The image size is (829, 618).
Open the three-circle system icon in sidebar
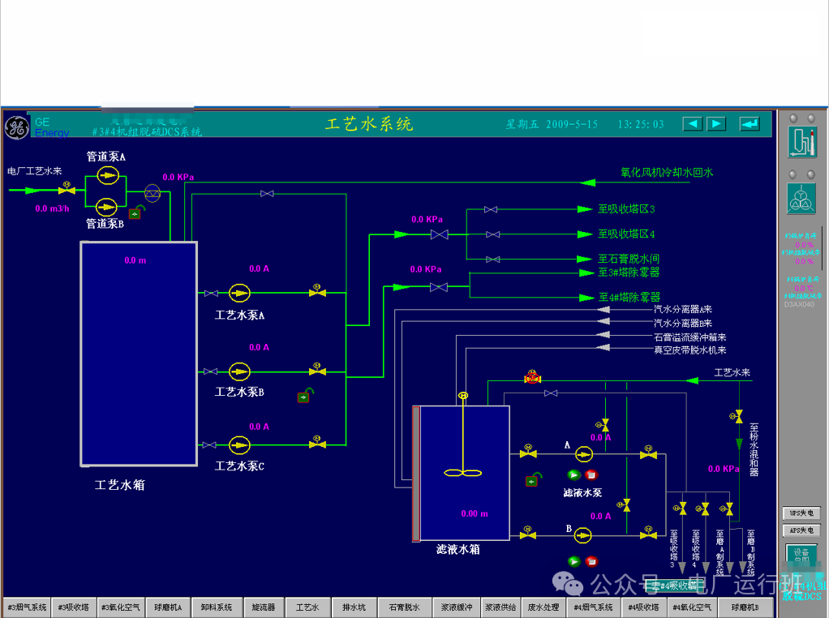801,199
